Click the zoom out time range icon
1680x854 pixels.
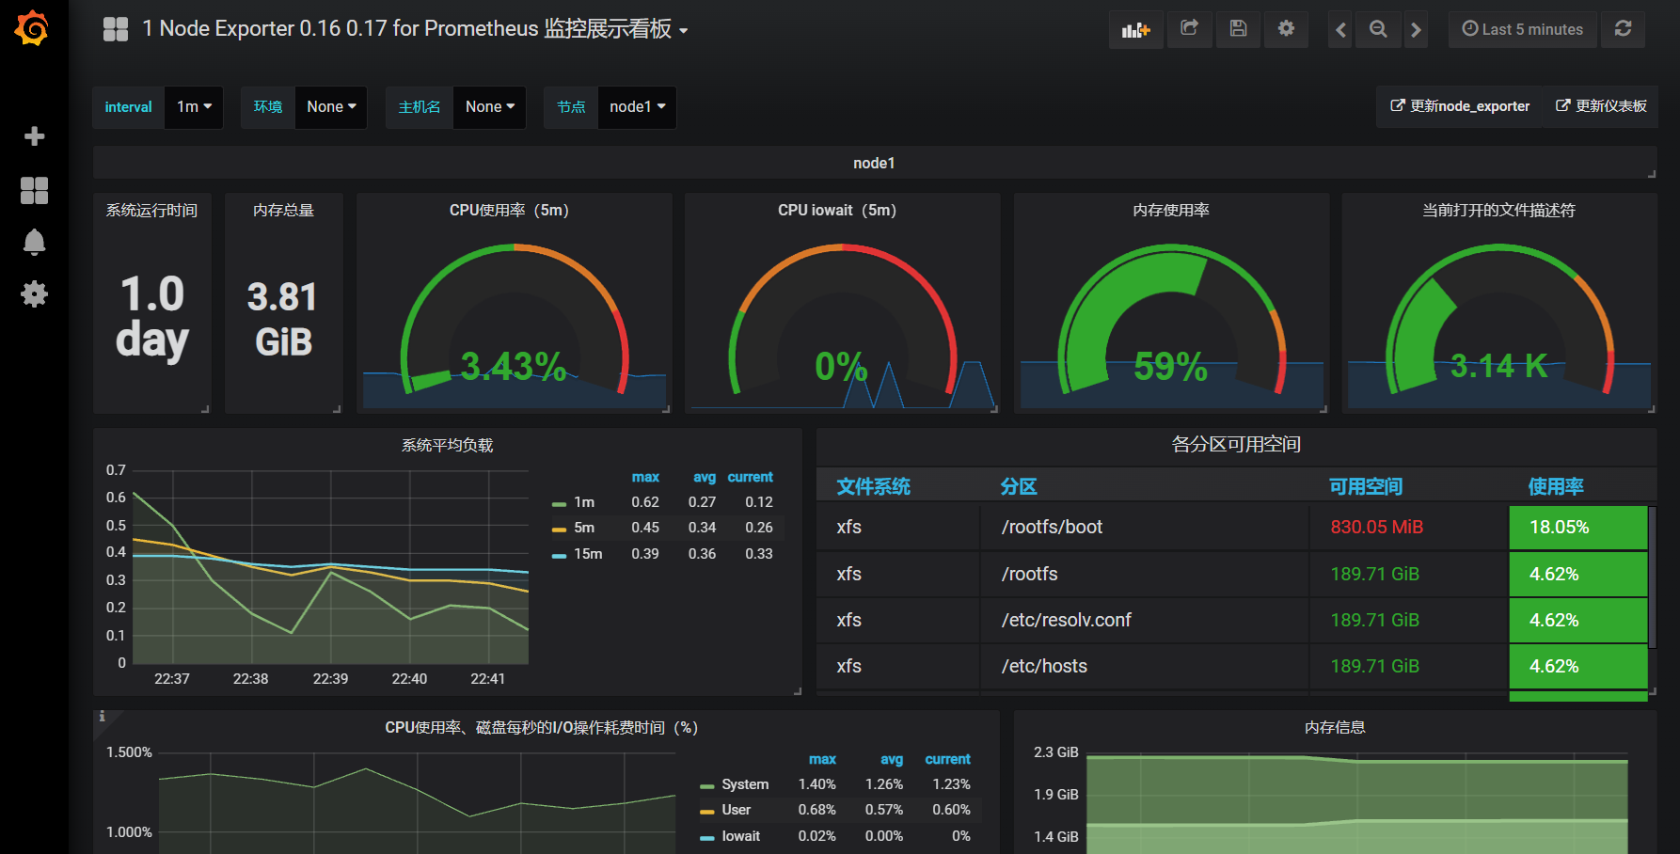pos(1378,29)
